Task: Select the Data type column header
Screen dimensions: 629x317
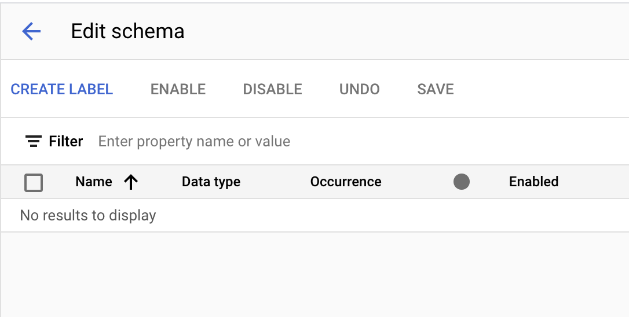Action: click(x=211, y=182)
